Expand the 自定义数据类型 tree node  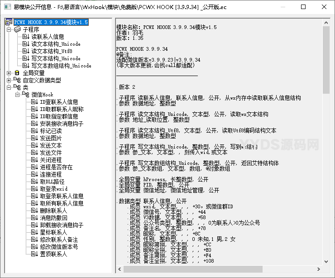(9, 80)
